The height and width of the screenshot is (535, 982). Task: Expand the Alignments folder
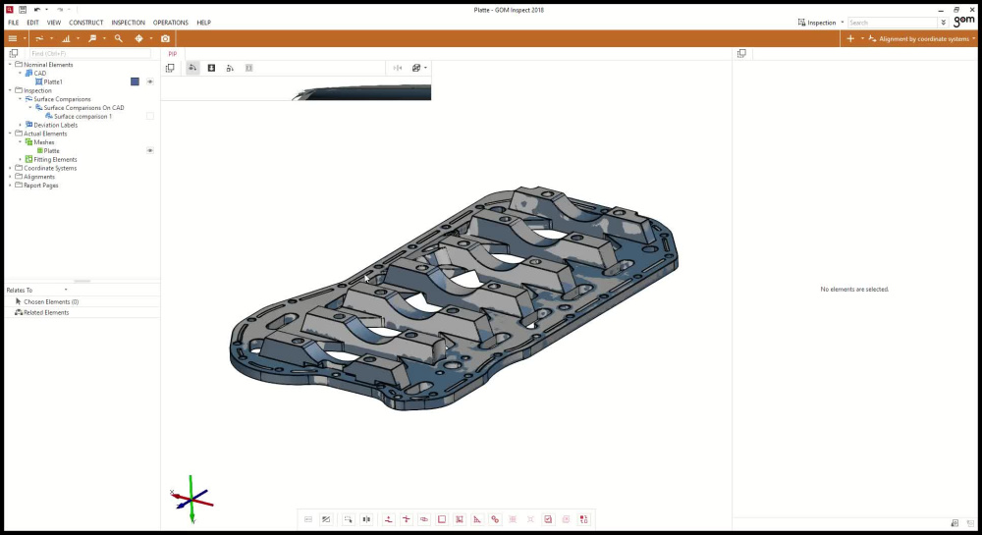10,177
